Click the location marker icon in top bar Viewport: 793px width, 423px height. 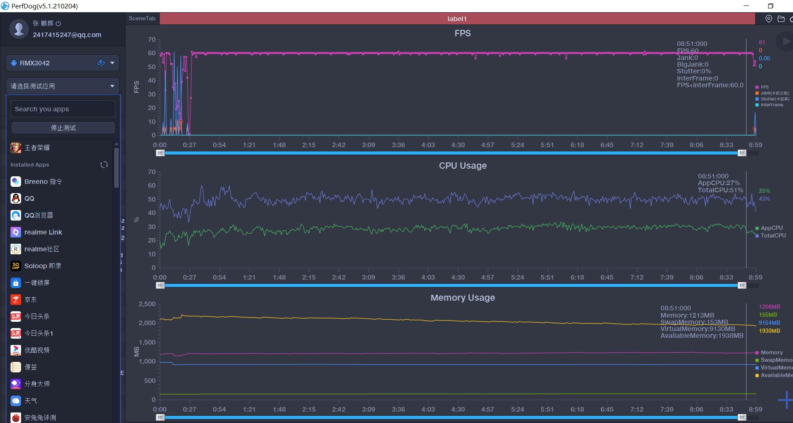click(769, 19)
